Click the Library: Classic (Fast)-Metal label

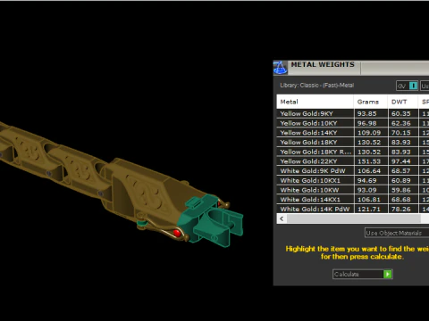click(x=317, y=86)
